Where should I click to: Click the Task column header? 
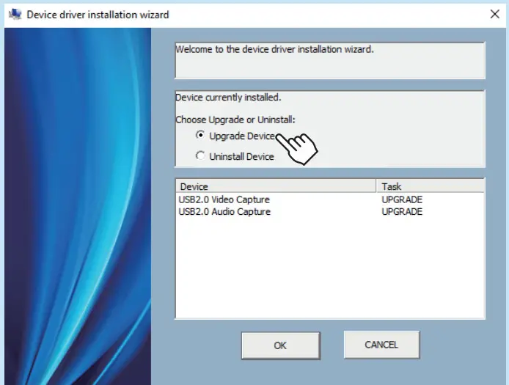tap(430, 186)
